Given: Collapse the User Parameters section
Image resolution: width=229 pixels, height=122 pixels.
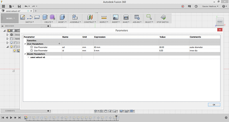Looking at the screenshot, I should tap(25, 44).
